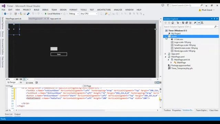Open the designer zoom percentage dropdown
This screenshot has width=220, height=124.
(x=14, y=79)
